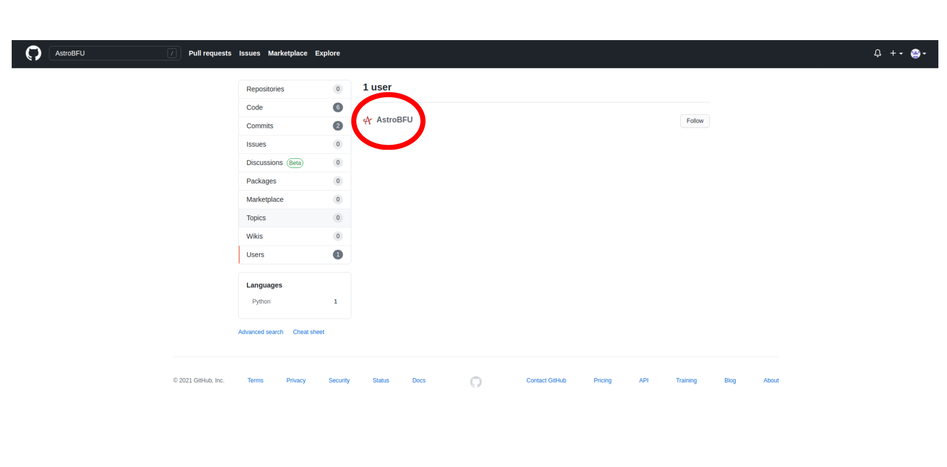Open the Blog footer link
The height and width of the screenshot is (467, 947).
click(730, 381)
